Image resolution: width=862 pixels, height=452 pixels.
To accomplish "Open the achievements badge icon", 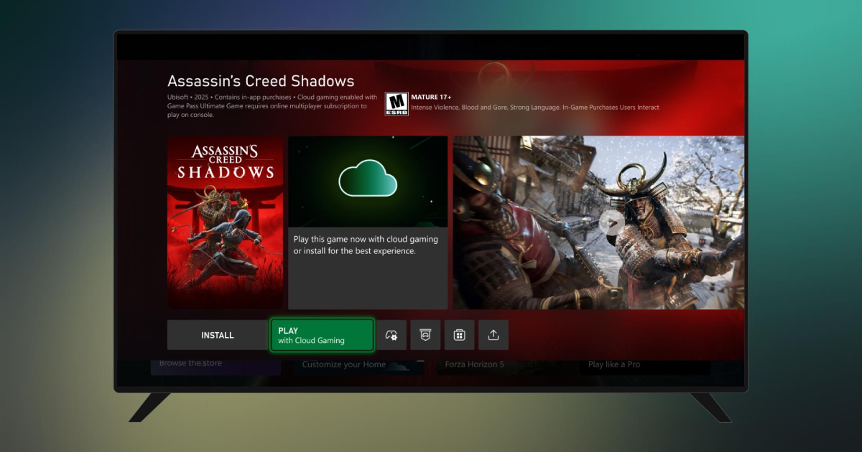I will [x=425, y=335].
